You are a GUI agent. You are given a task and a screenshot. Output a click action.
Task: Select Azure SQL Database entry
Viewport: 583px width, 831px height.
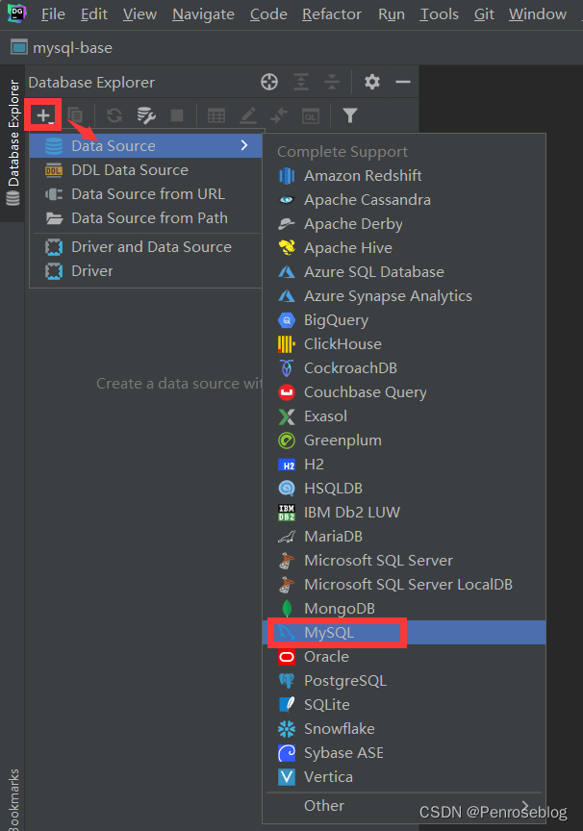(404, 272)
